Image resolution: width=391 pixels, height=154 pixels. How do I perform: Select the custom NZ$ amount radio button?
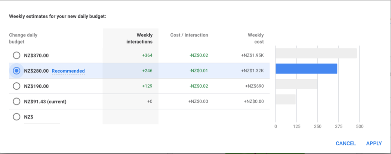click(17, 117)
